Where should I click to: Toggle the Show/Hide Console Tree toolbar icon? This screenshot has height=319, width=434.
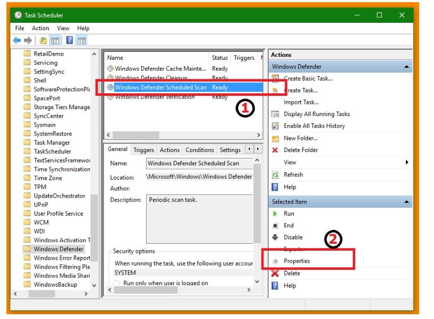(x=55, y=40)
